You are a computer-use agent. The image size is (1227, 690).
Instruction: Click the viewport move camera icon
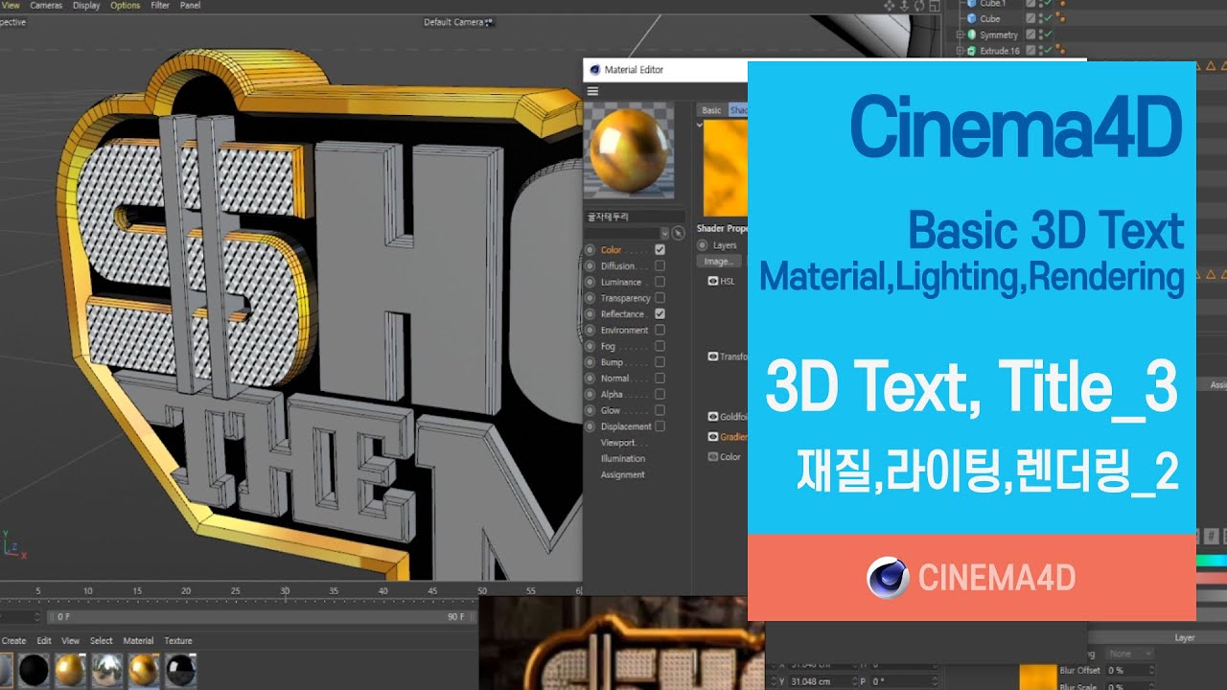889,6
